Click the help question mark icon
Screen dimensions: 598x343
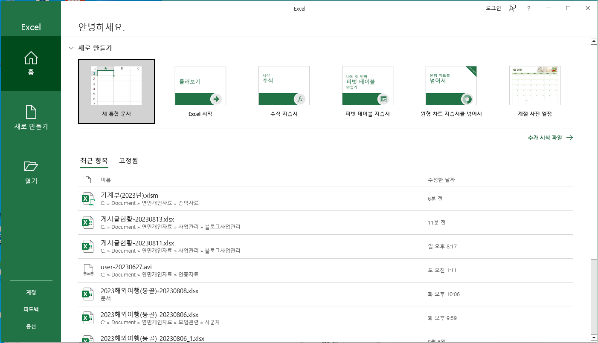pos(528,9)
